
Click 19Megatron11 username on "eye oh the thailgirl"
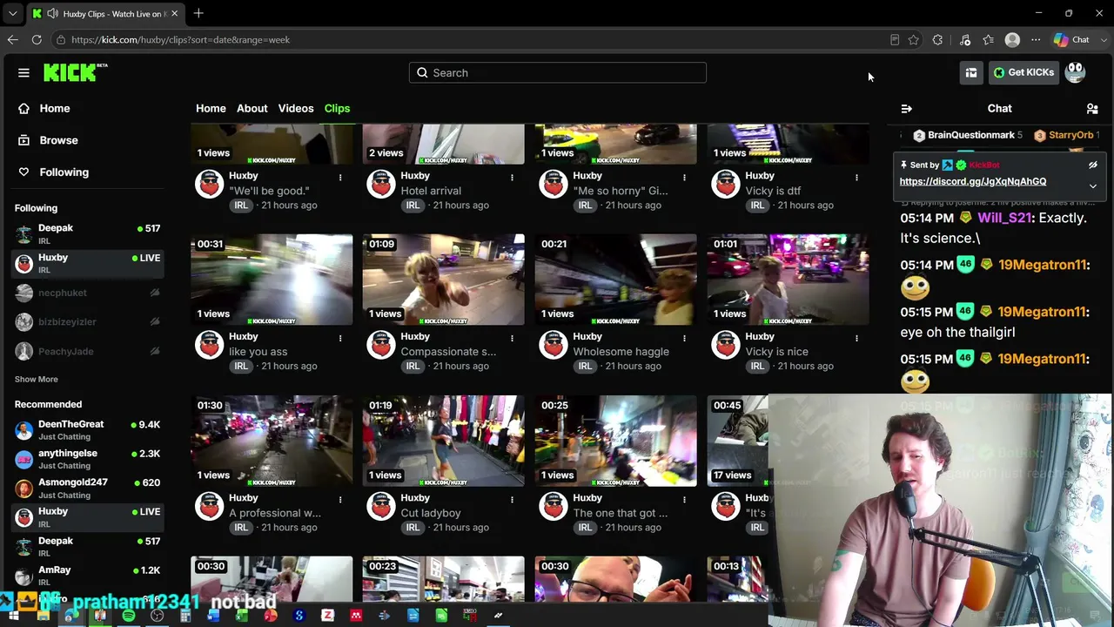click(x=1042, y=312)
